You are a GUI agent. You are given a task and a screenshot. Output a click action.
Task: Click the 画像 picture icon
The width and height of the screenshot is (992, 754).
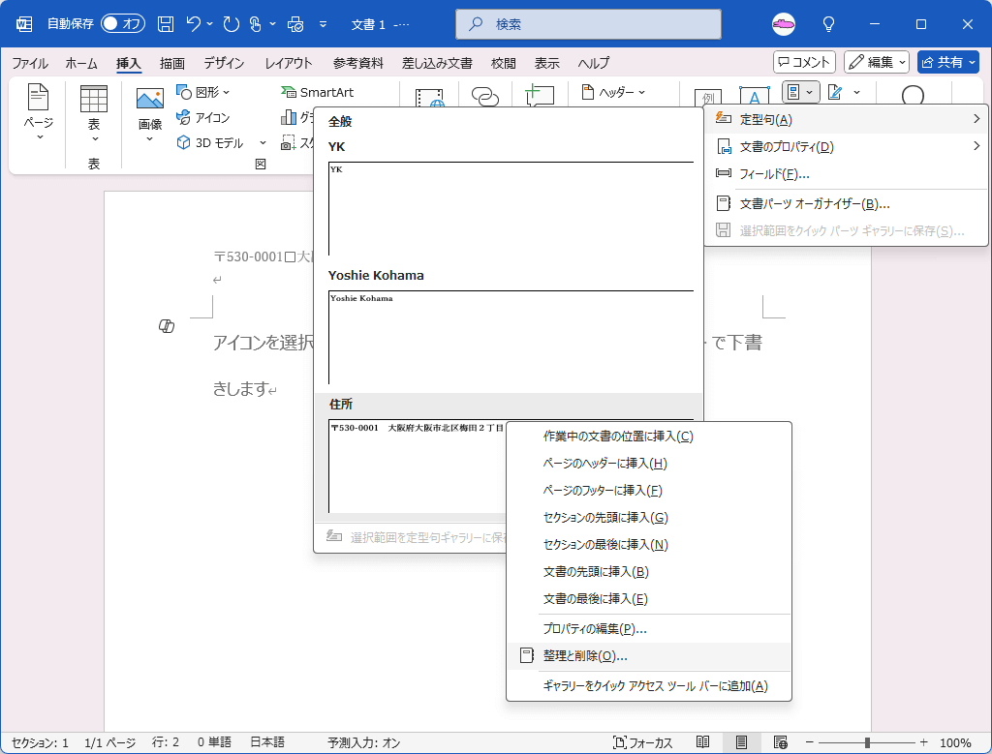(x=150, y=100)
